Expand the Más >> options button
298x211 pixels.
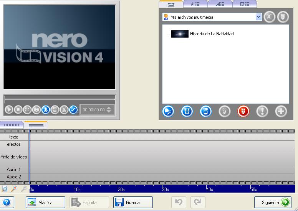45,202
